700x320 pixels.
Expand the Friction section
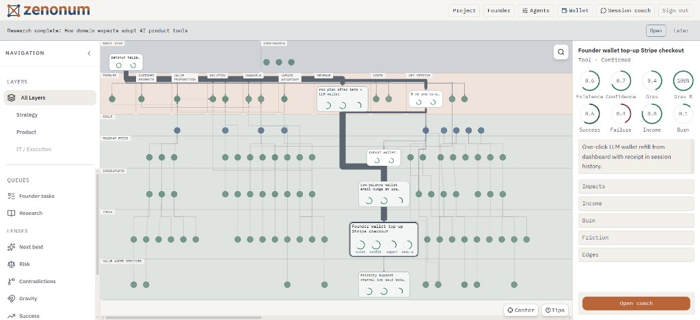(x=636, y=237)
